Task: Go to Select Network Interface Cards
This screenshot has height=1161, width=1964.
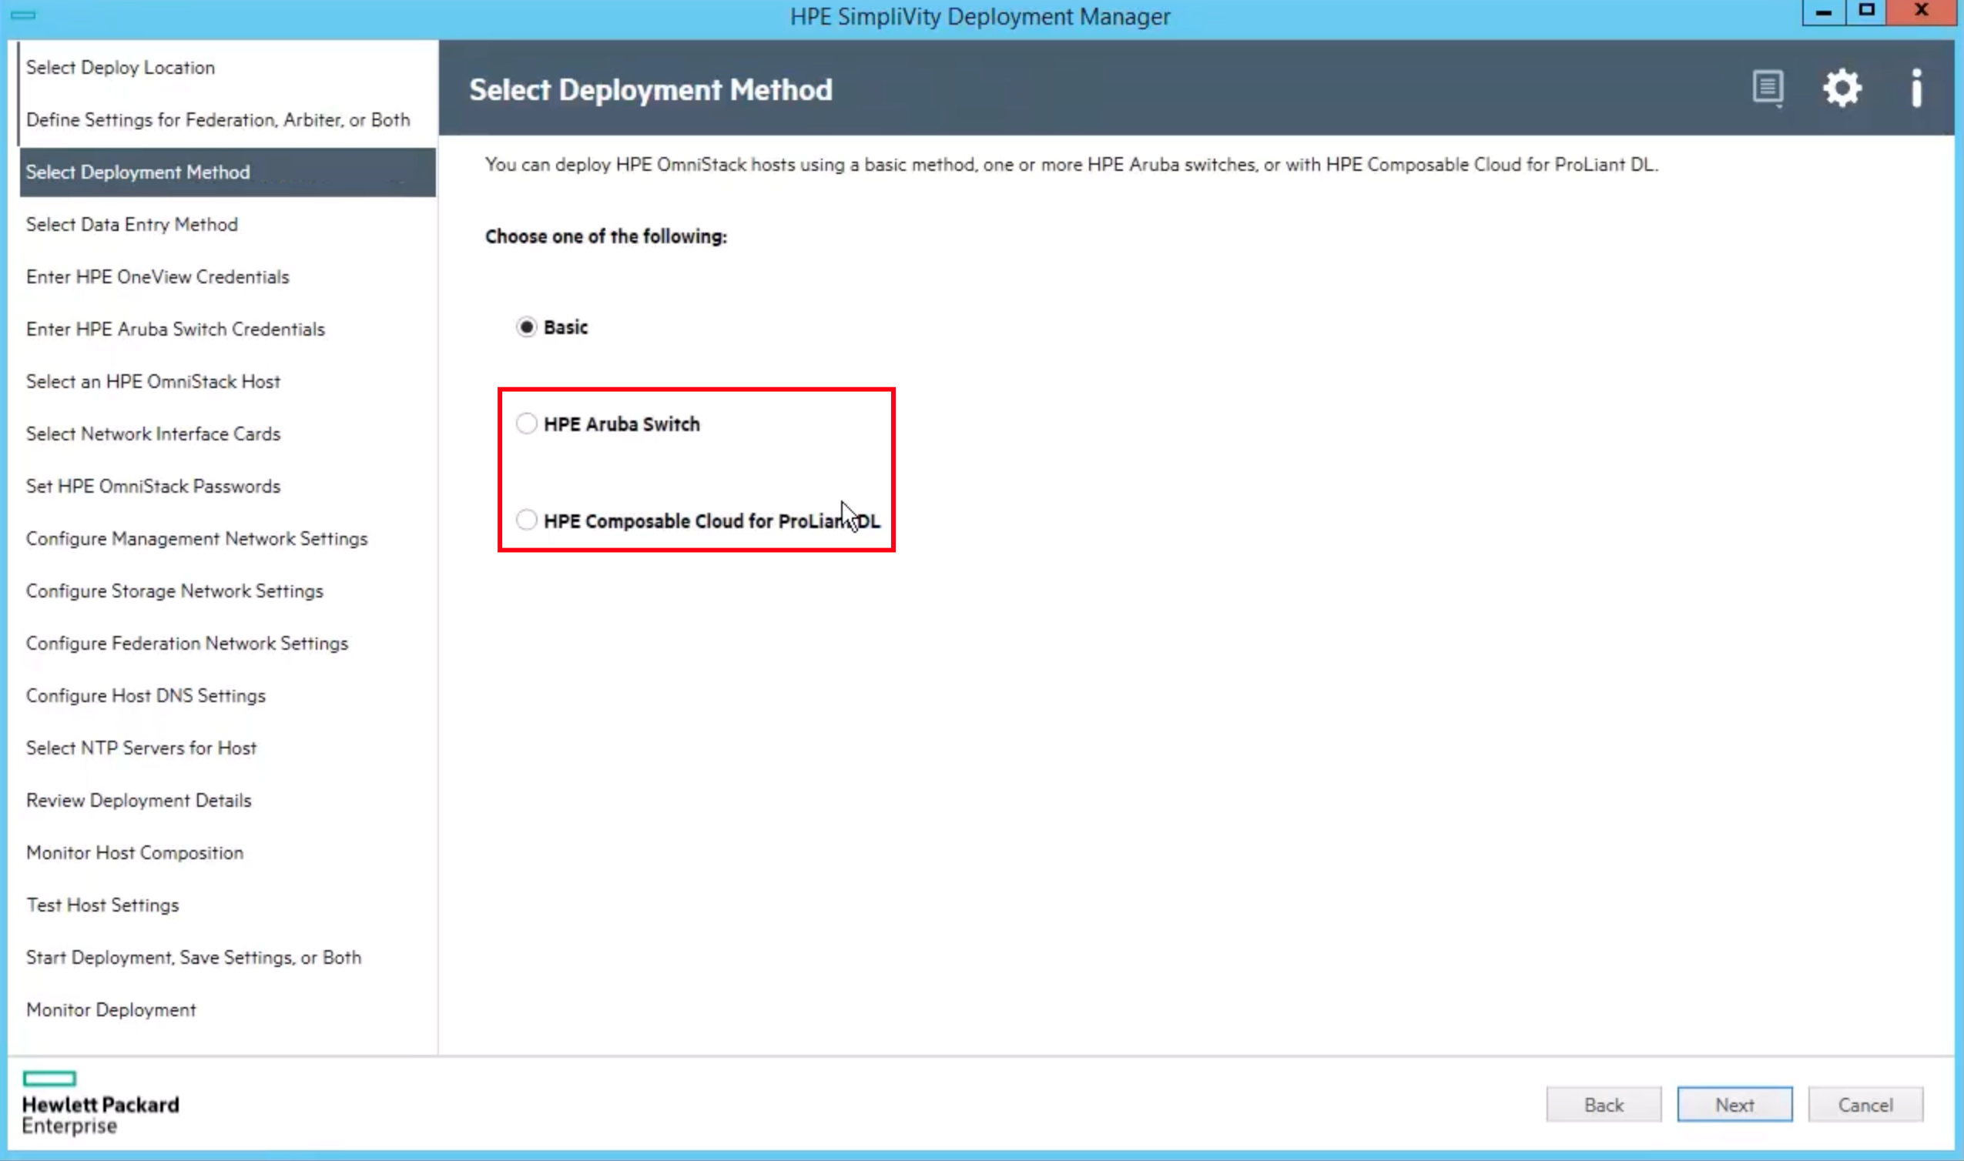Action: click(153, 434)
